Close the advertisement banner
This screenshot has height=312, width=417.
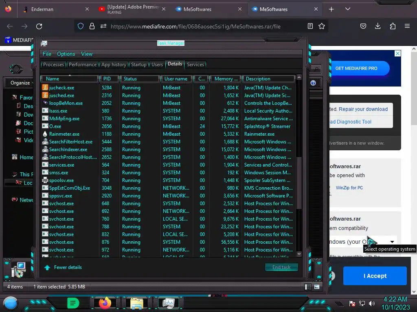397,53
